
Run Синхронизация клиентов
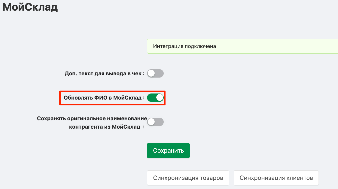pos(276,178)
